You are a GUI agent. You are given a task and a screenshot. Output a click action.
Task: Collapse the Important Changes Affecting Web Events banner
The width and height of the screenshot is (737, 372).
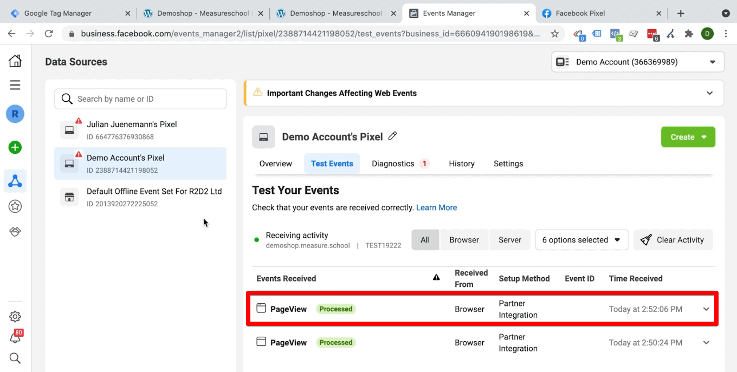[x=709, y=93]
